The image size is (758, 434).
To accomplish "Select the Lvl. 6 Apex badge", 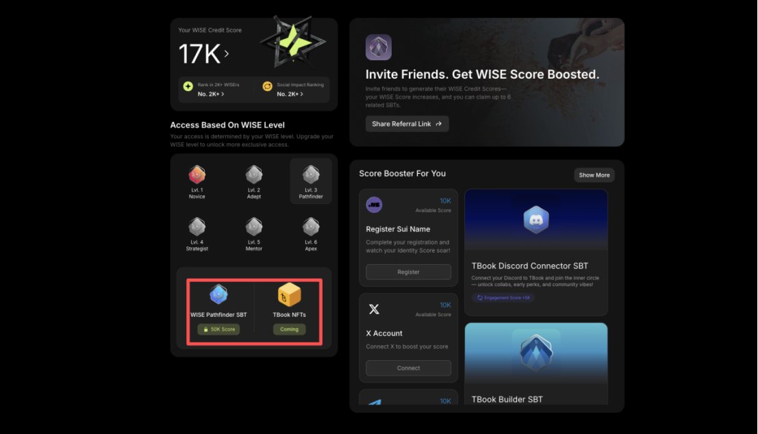I will pyautogui.click(x=311, y=234).
